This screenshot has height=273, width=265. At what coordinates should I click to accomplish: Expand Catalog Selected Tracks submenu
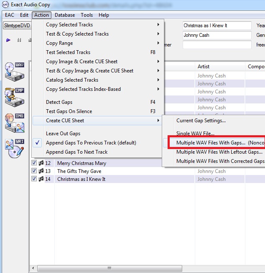point(97,80)
